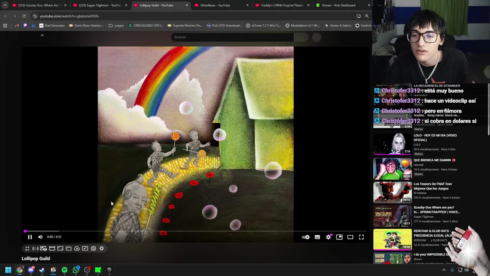Open Epic Games Launcher from the taskbar

[109, 270]
